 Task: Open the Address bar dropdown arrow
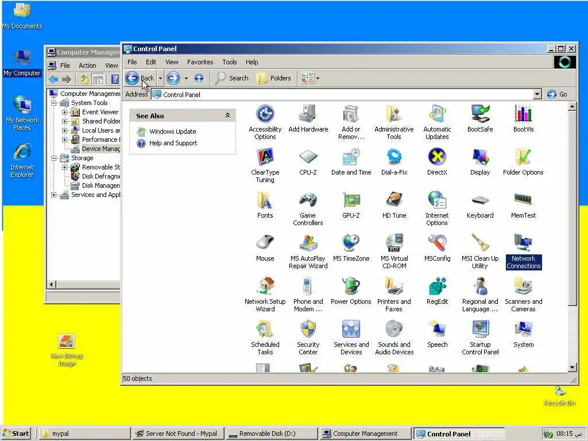coord(537,94)
